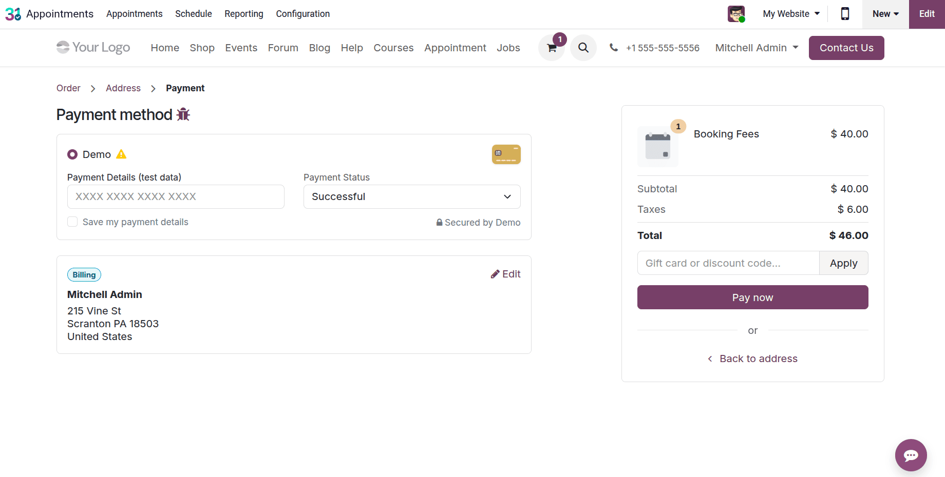The height and width of the screenshot is (477, 945).
Task: Click the Order breadcrumb step
Action: [68, 88]
